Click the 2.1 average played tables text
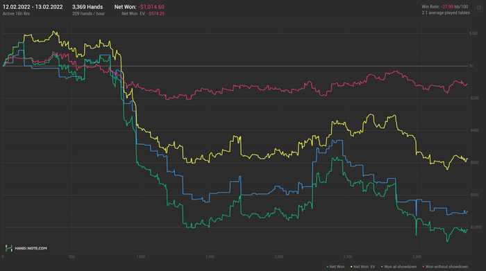This screenshot has height=271, width=486. (x=446, y=12)
